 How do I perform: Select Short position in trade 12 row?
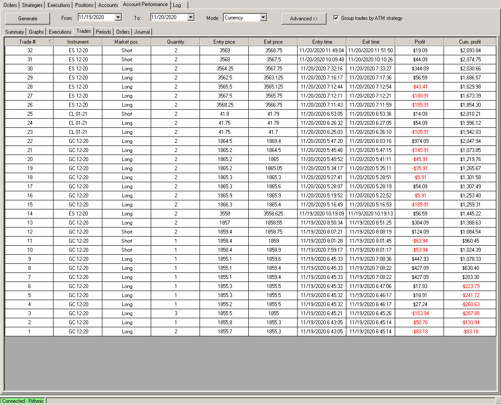tap(127, 232)
